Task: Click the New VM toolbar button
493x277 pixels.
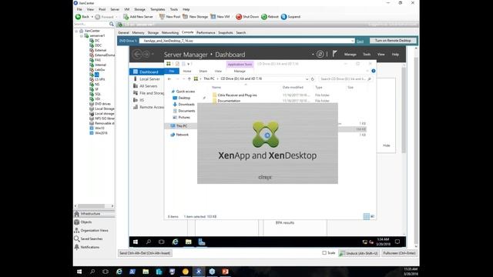Action: [220, 17]
